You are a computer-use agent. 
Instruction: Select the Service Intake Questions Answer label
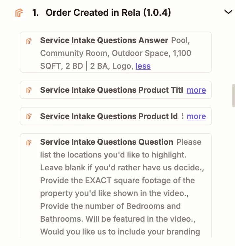click(104, 40)
